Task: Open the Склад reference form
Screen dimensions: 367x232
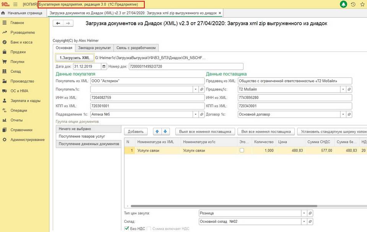Action: pos(310,221)
